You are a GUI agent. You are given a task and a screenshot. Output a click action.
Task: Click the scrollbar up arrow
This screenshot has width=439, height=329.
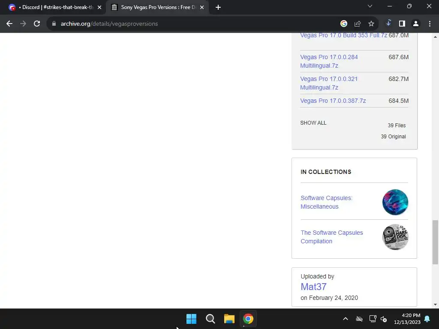pyautogui.click(x=435, y=37)
